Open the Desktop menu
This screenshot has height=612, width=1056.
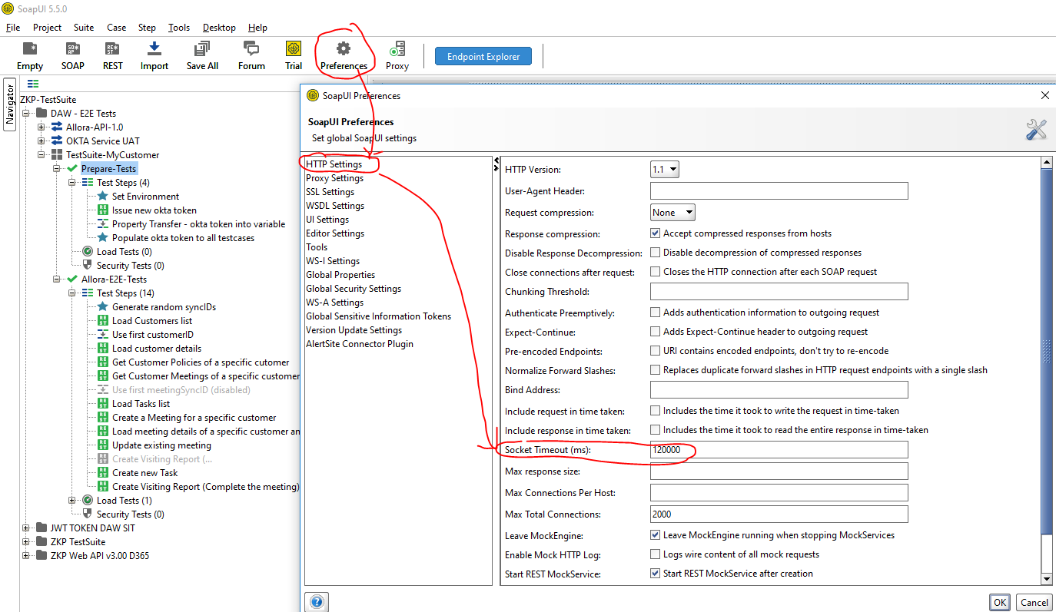point(219,28)
